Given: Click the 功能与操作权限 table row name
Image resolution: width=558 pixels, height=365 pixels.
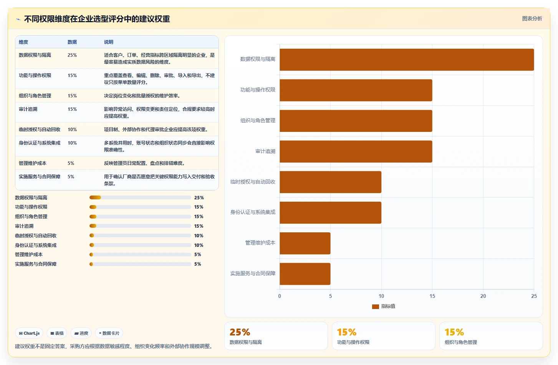Looking at the screenshot, I should coord(35,76).
